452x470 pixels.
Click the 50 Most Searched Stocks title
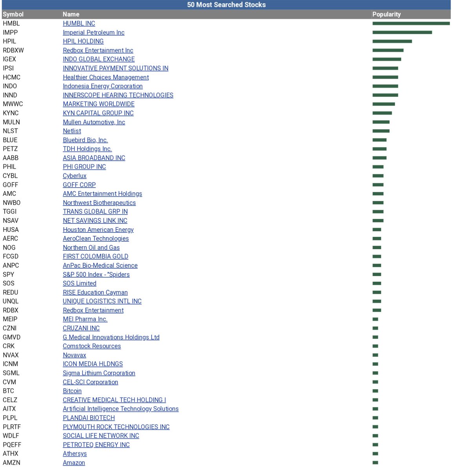pyautogui.click(x=226, y=5)
